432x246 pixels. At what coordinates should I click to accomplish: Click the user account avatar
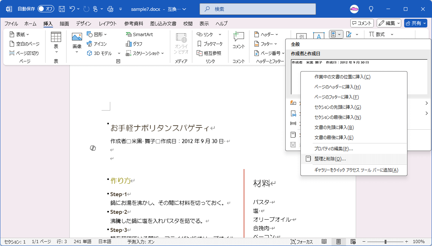pyautogui.click(x=354, y=9)
